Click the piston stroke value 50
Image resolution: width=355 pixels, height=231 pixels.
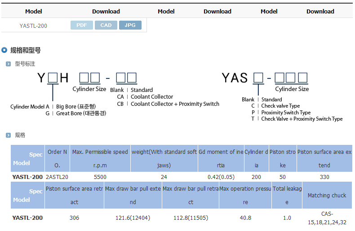pyautogui.click(x=283, y=177)
